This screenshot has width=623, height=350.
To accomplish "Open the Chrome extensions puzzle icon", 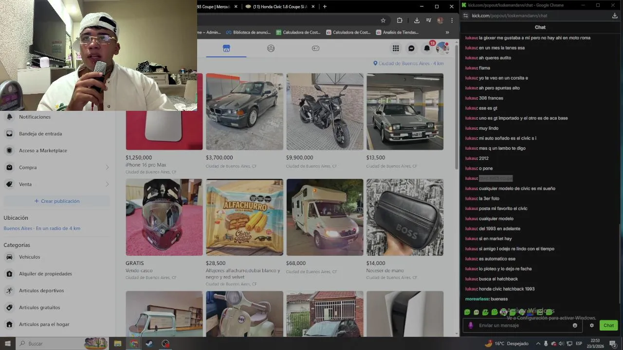I will 400,20.
